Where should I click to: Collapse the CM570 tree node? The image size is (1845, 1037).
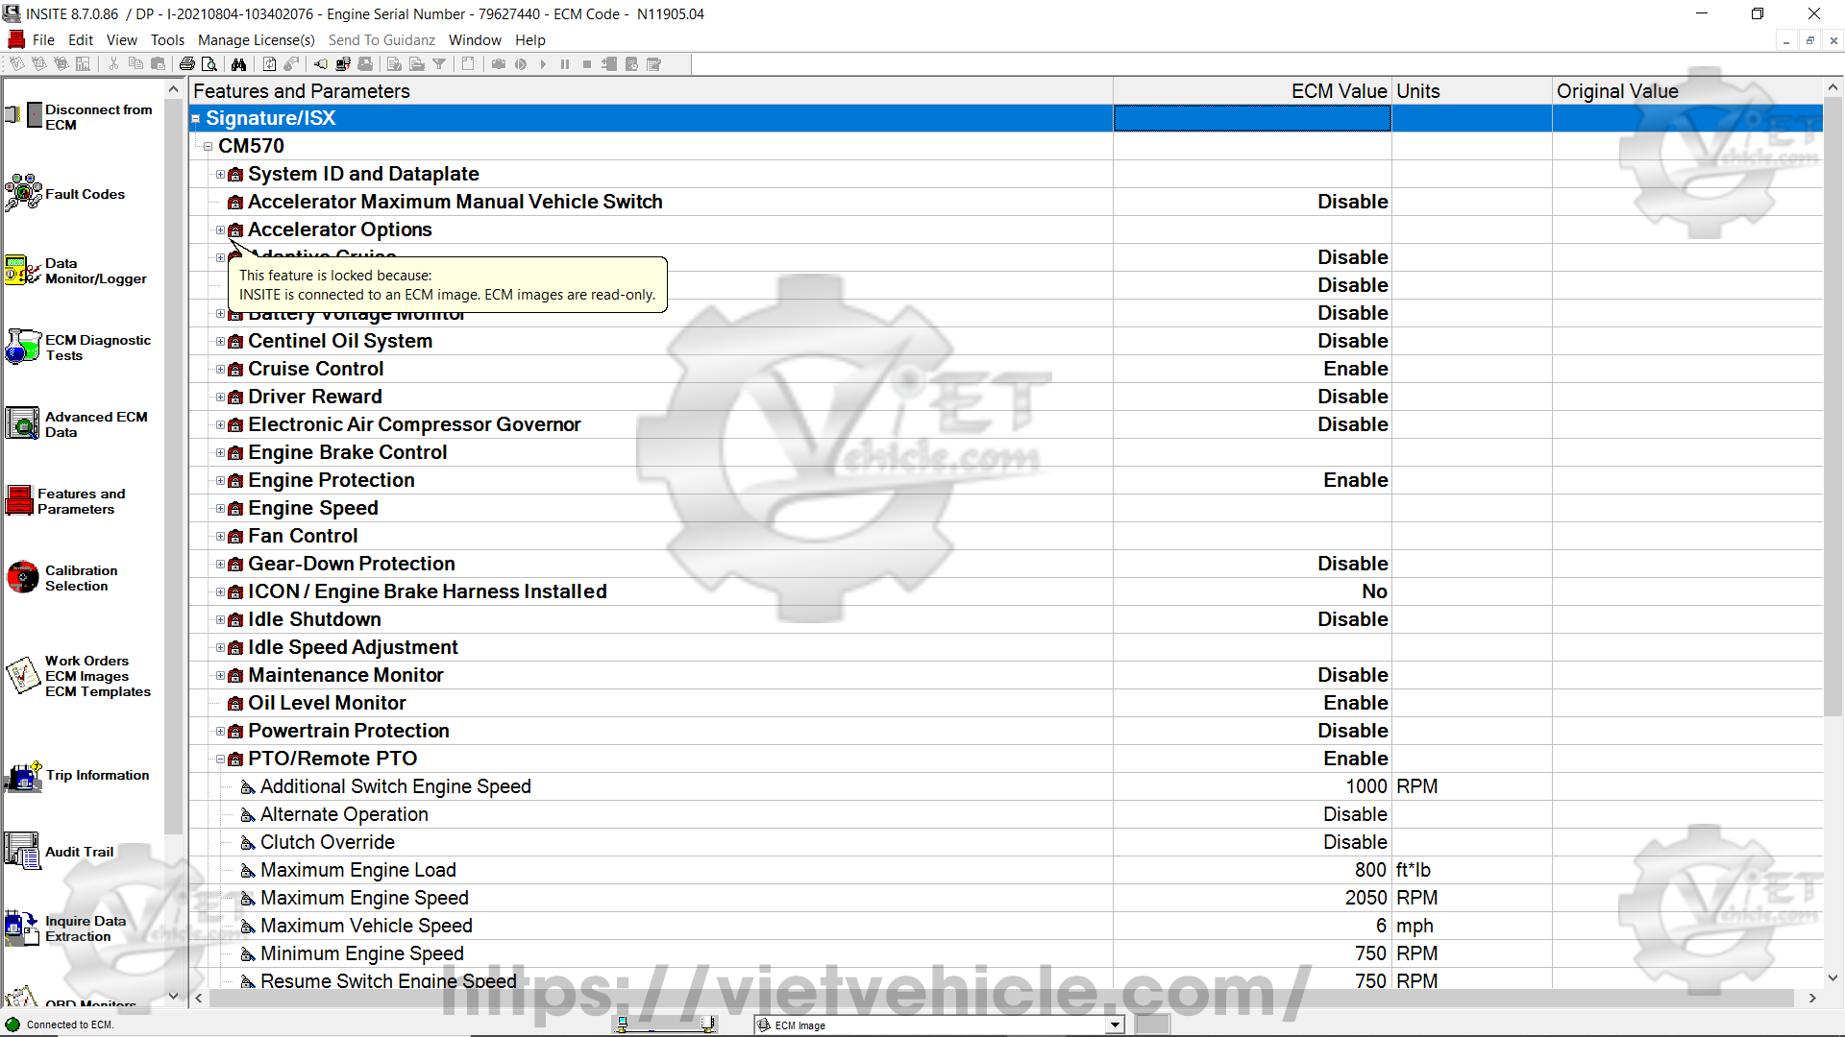point(208,147)
